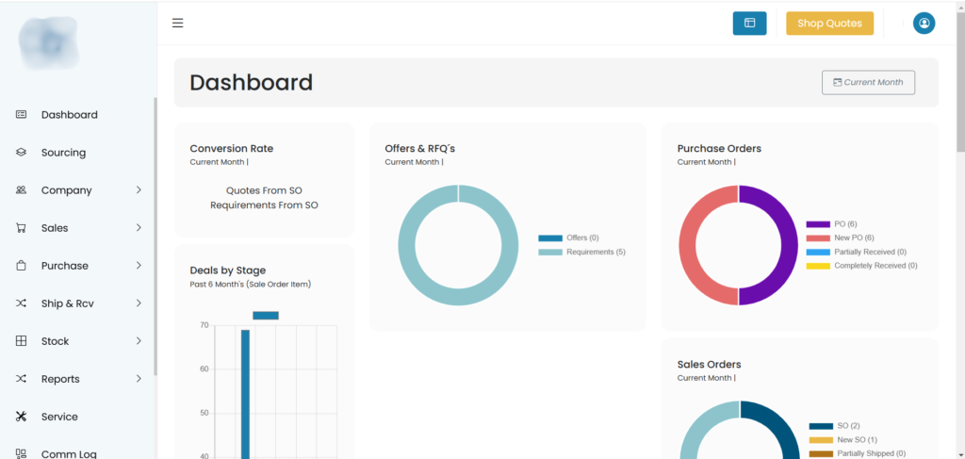Expand the Ship & Rcv chevron
This screenshot has width=965, height=459.
coord(139,303)
